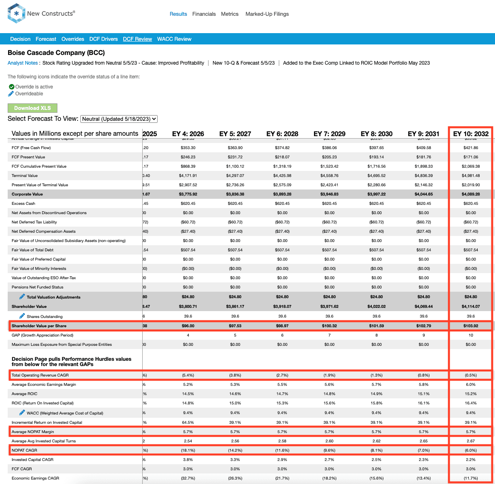Click the '(5.4%)' Revenue CAGR cell
Screen dimensions: 495x484
[x=188, y=375]
